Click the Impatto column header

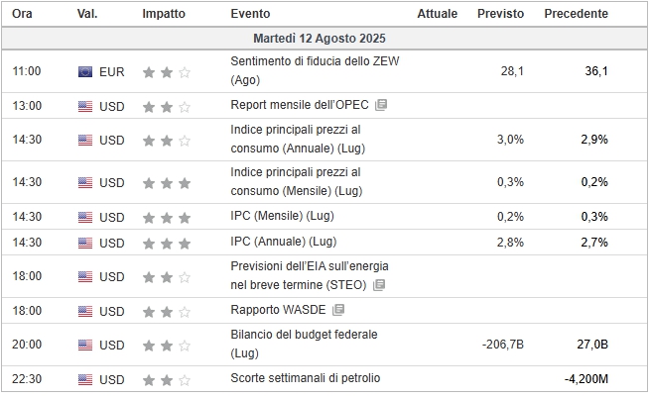coord(164,14)
